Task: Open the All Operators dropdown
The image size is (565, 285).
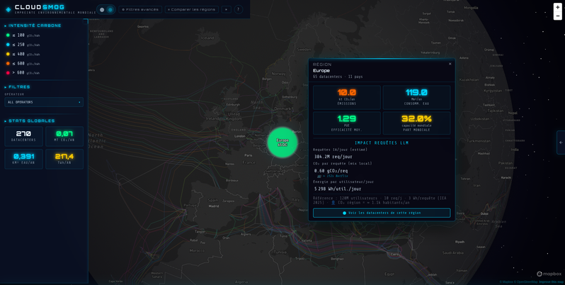Action: point(45,102)
